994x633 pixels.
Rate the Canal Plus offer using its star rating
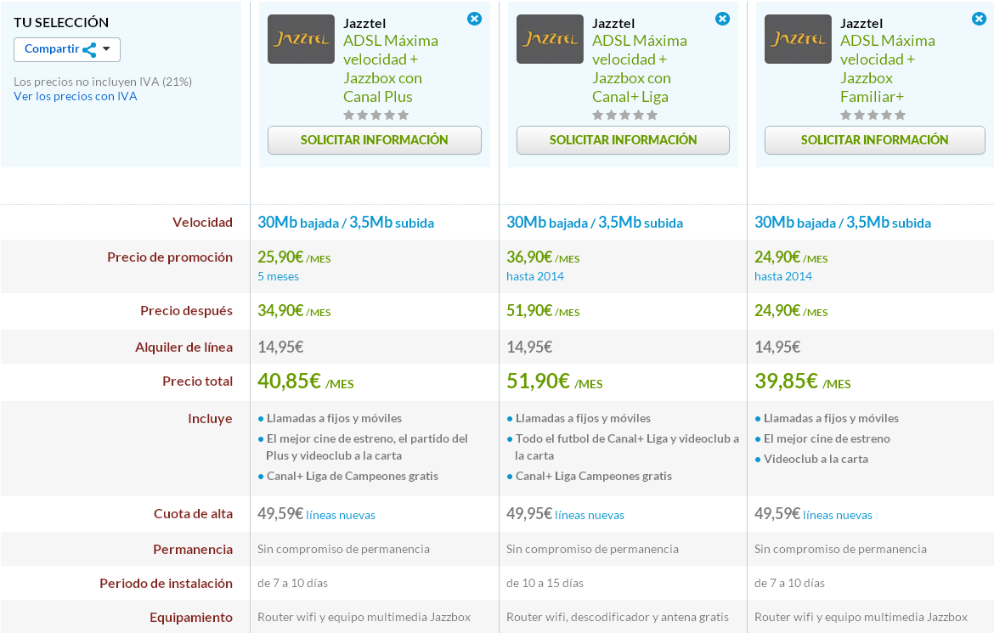pos(376,116)
